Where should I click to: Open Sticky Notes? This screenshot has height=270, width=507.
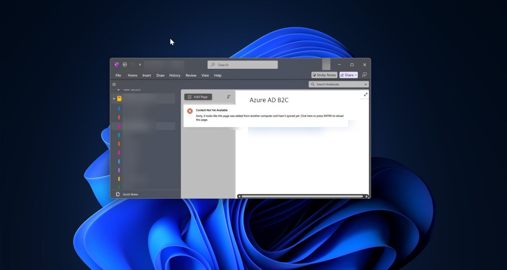(324, 75)
